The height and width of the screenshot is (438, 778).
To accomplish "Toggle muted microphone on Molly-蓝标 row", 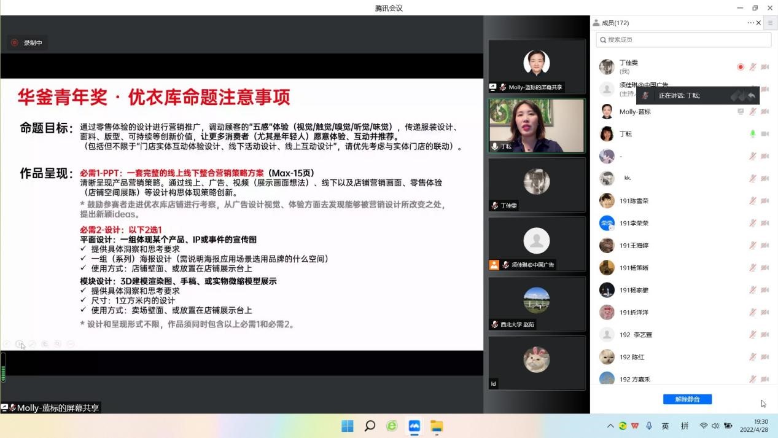I will tap(753, 112).
